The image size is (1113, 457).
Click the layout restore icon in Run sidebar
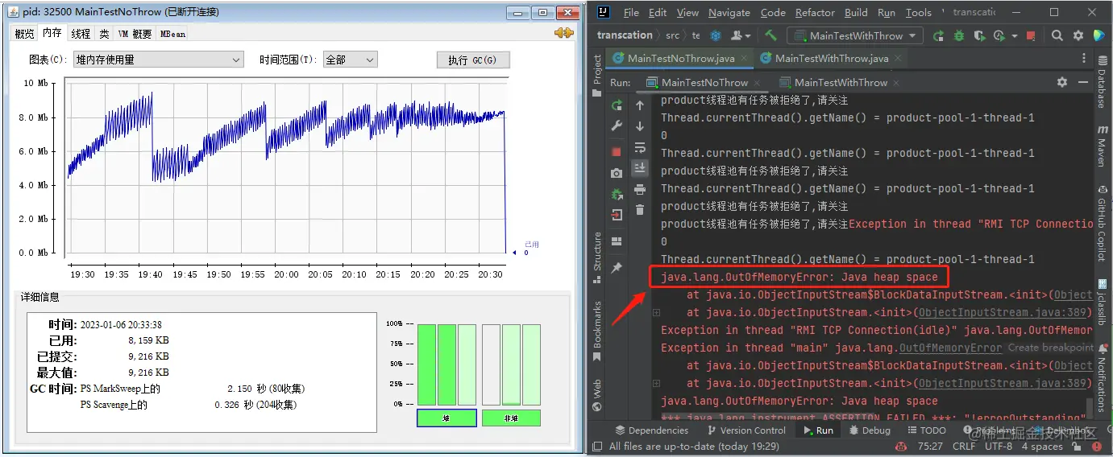pos(617,241)
